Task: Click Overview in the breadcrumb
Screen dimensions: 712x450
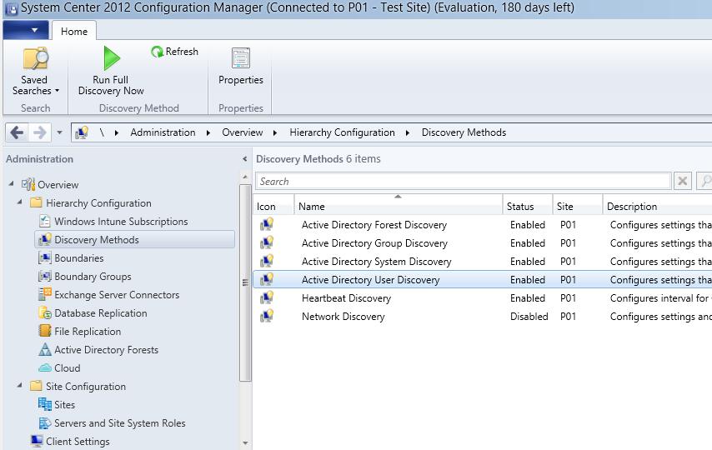Action: click(242, 132)
